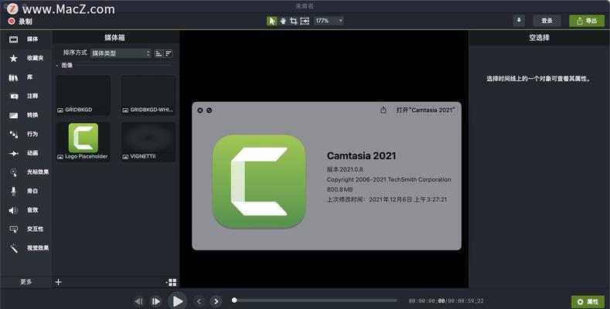610x309 pixels.
Task: Select the GRIDBKGD-WHI... media thumbnail
Action: pos(148,95)
